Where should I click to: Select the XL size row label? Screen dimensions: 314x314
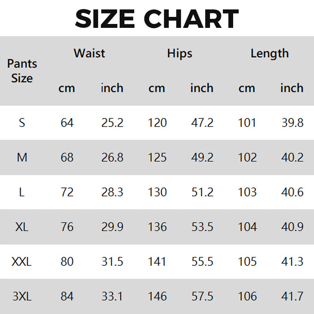22,227
